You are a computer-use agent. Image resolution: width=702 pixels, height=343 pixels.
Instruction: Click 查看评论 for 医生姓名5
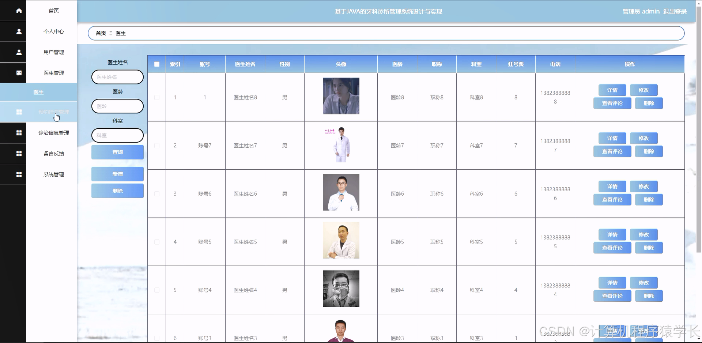[612, 248]
